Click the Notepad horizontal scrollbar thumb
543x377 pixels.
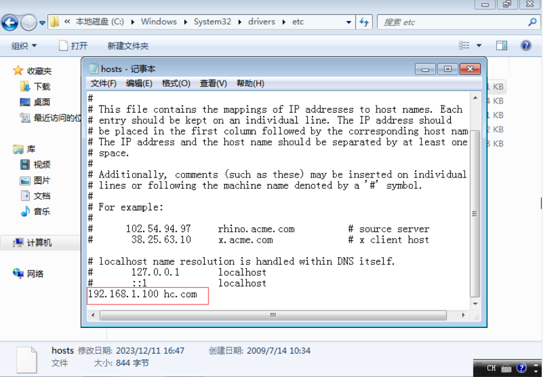[273, 315]
